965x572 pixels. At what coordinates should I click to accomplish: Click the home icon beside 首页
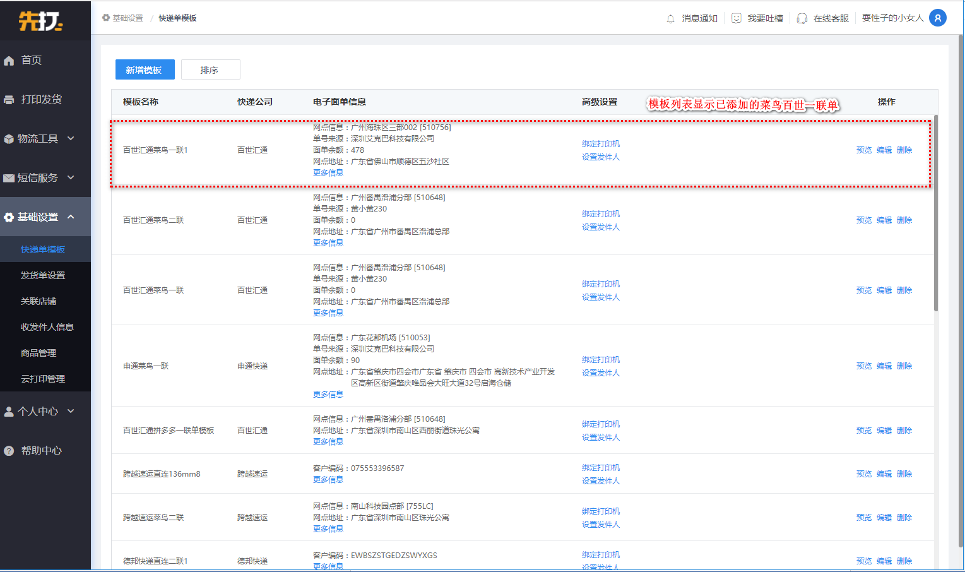tap(9, 61)
